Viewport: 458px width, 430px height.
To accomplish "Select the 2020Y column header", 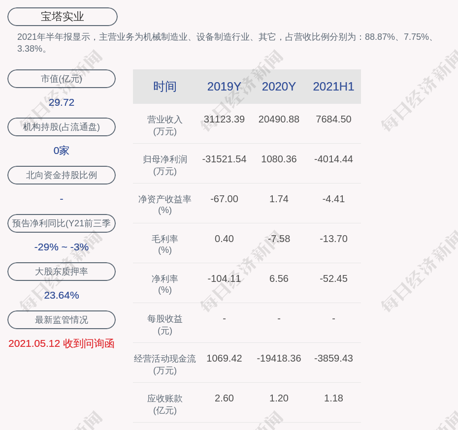I will (279, 87).
